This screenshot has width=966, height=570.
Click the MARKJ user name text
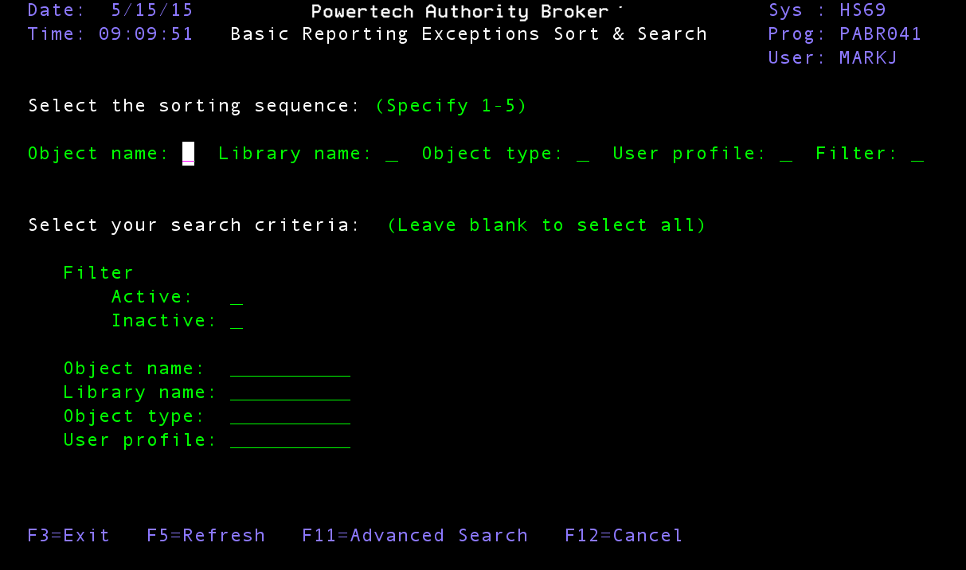867,57
